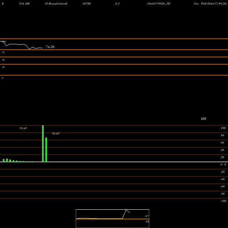The width and height of the screenshot is (228, 228).
Task: Click the 74.26 RSI value label
Action: tap(50, 47)
